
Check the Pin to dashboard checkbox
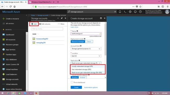click(72, 82)
